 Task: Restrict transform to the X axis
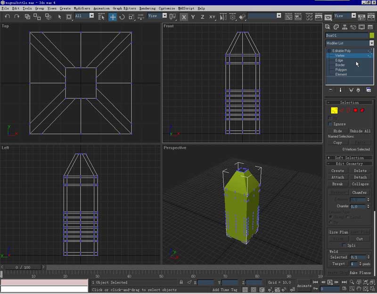184,17
